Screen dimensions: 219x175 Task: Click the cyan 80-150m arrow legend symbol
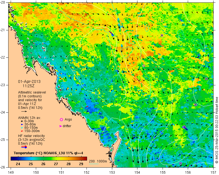[22, 128]
